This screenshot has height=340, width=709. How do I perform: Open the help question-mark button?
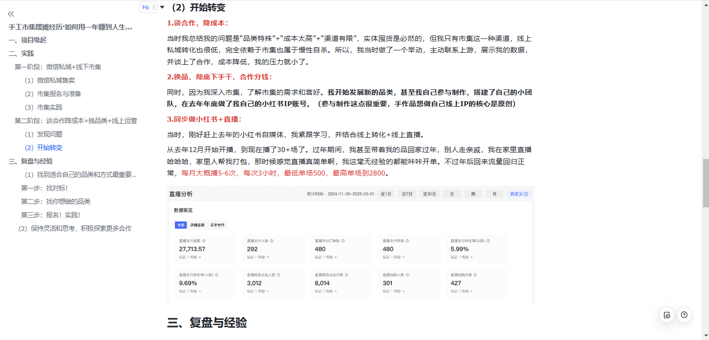[x=684, y=315]
